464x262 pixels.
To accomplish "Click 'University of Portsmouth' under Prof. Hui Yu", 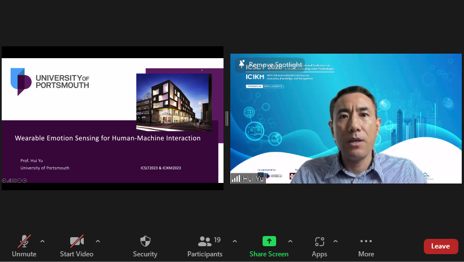I will pyautogui.click(x=45, y=168).
